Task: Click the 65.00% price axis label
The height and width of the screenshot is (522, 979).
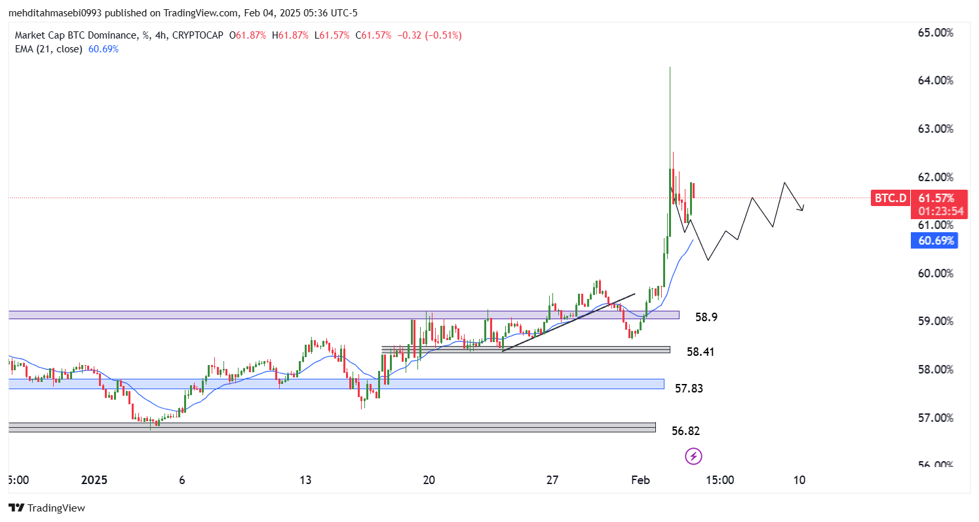Action: 934,32
